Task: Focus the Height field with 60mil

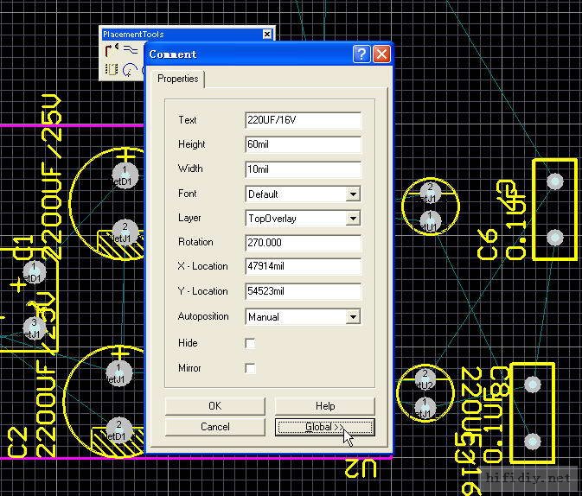Action: point(303,144)
